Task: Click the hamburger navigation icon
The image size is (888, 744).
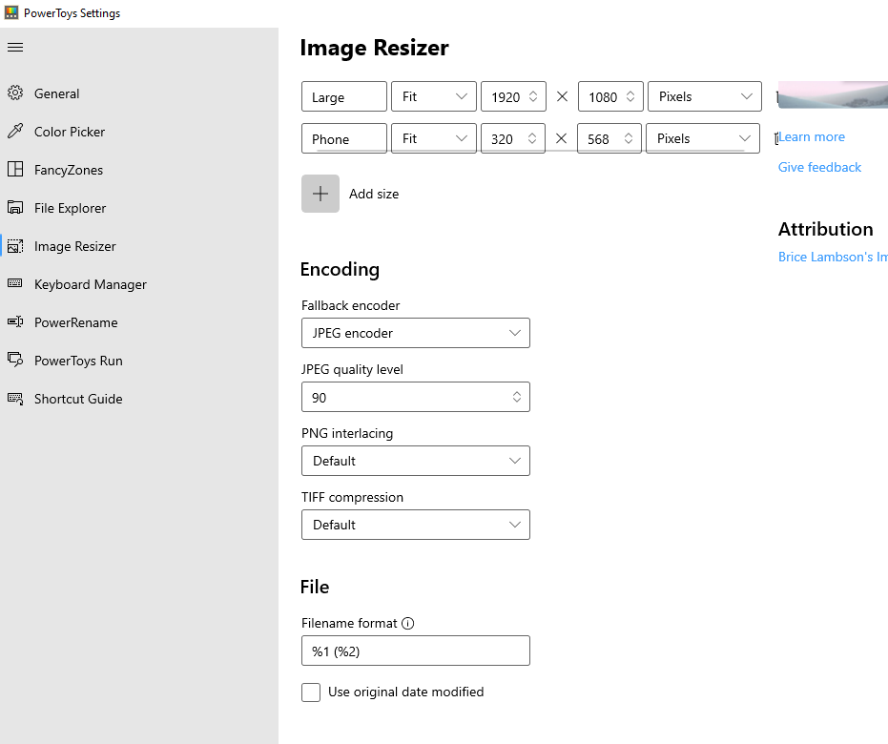Action: click(x=13, y=46)
